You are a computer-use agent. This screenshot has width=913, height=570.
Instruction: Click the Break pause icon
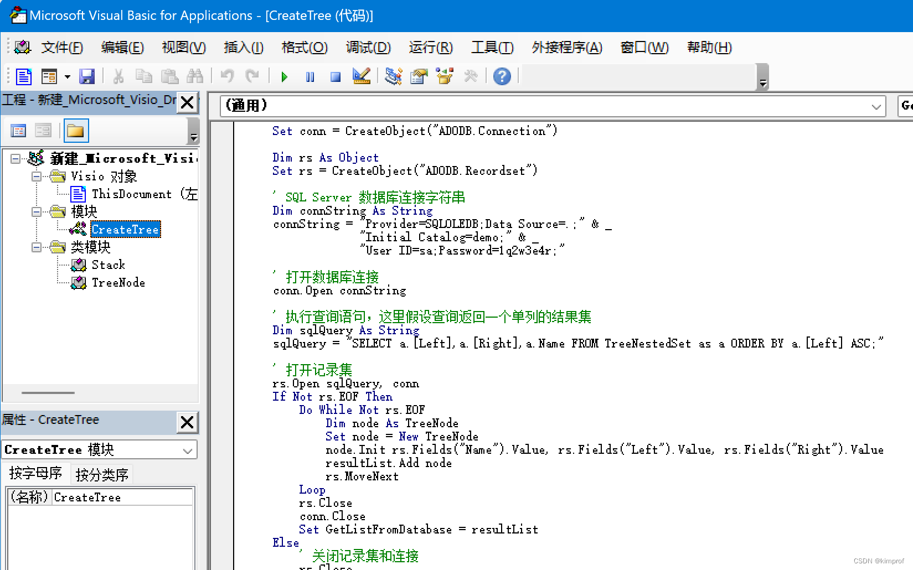click(310, 76)
